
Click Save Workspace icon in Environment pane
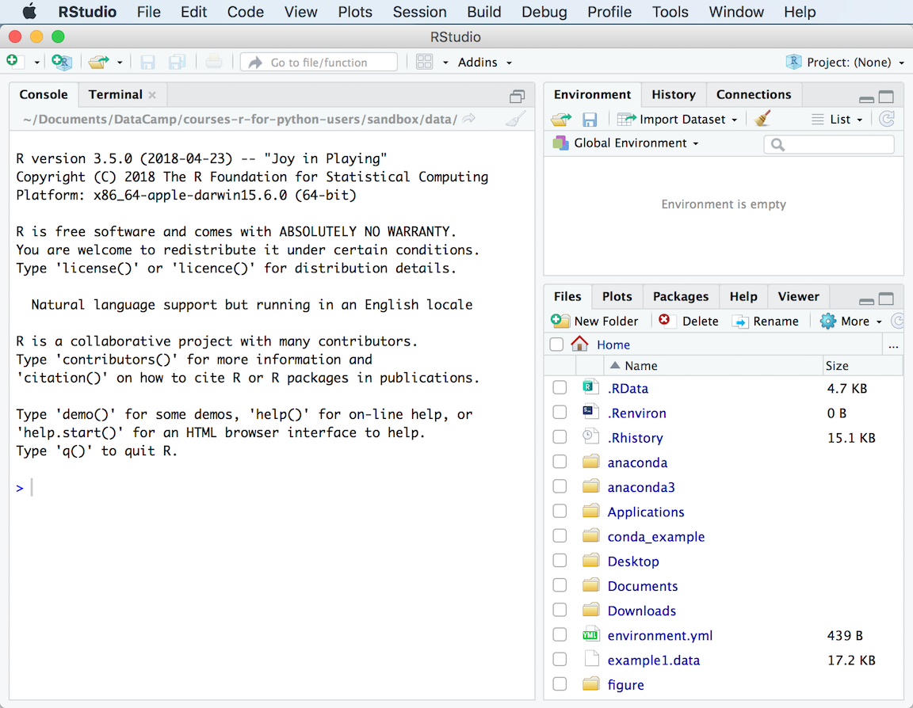click(590, 120)
